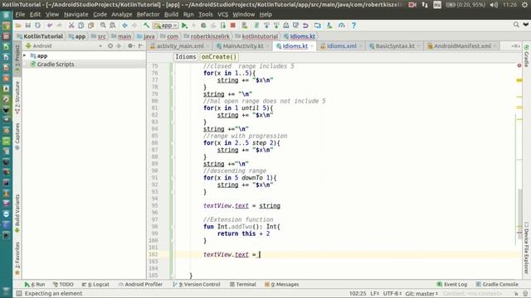Open the Refactor menu
This screenshot has width=531, height=298.
(x=148, y=15)
